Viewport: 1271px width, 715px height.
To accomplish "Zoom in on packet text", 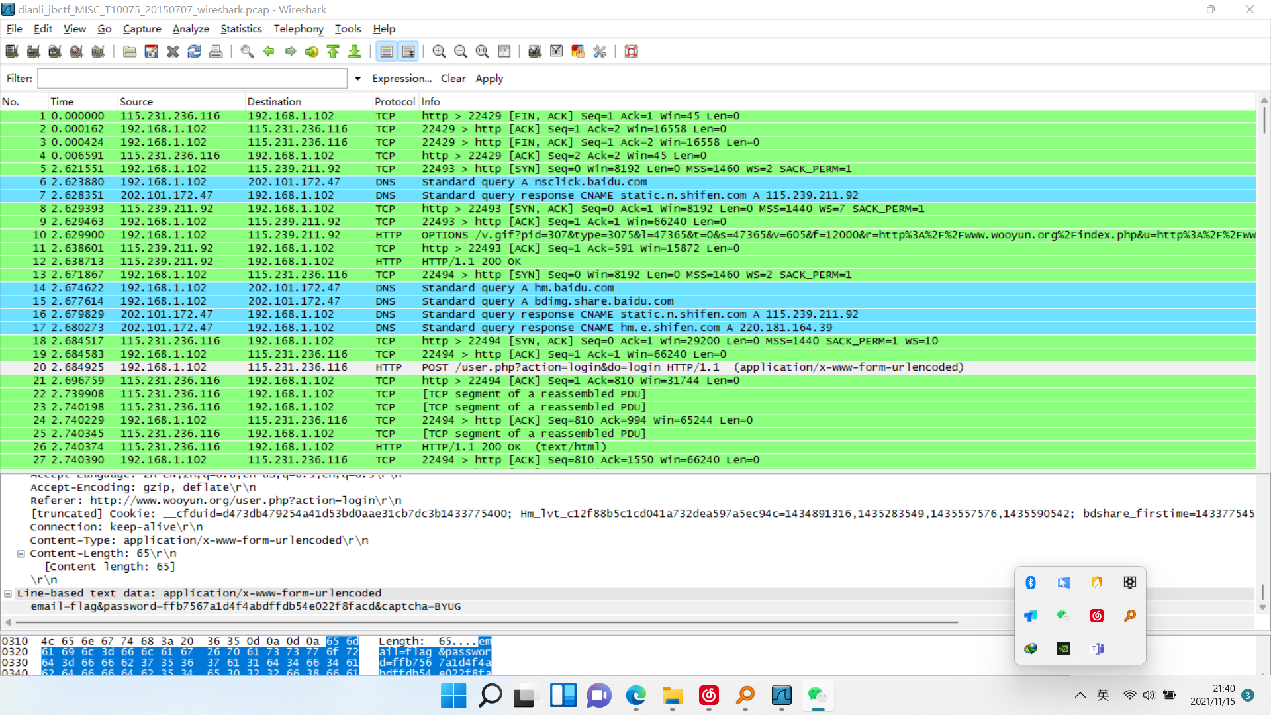I will [x=439, y=52].
